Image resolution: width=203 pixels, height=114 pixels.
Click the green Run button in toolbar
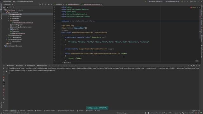pyautogui.click(x=182, y=2)
